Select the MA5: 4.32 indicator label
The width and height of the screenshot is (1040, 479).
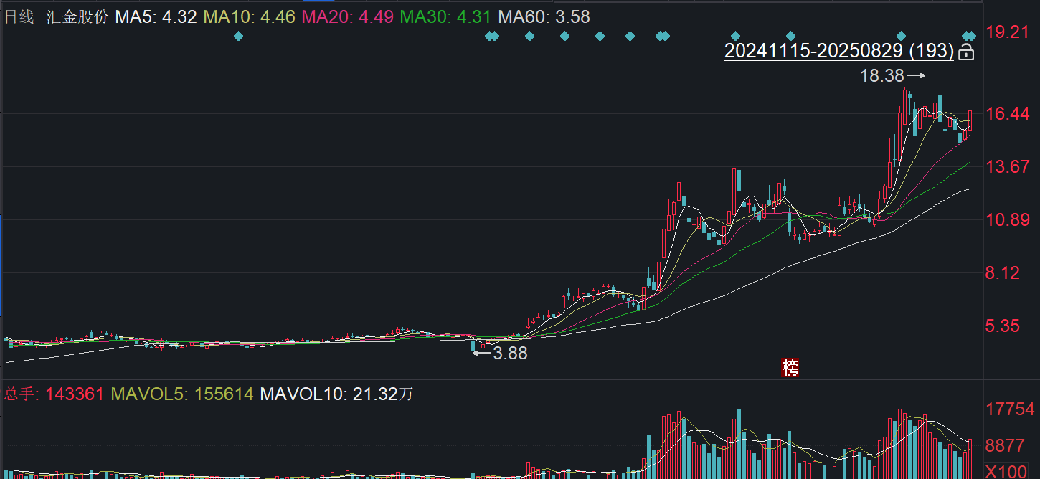(156, 17)
